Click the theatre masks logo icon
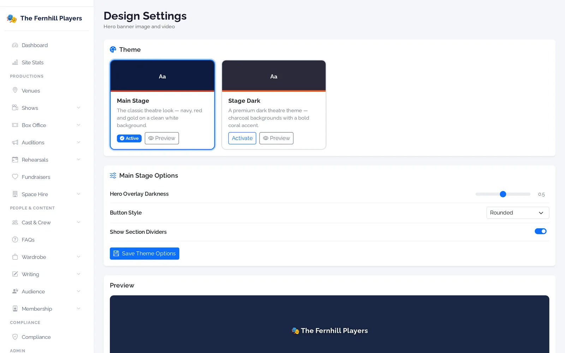This screenshot has height=353, width=565. [x=12, y=18]
